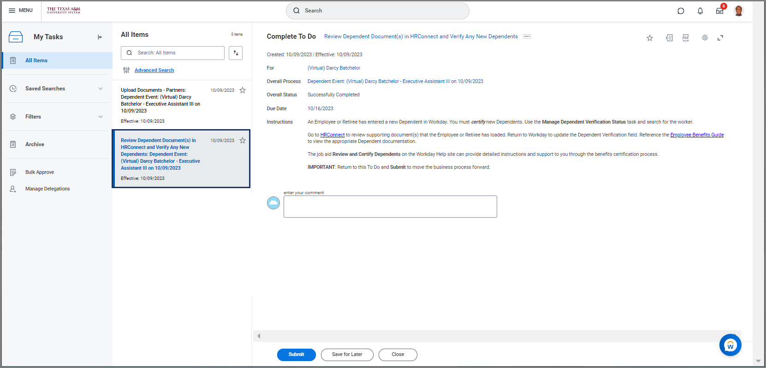Screen dimensions: 766x368
Task: Favorite the open task with header star
Action: (650, 38)
